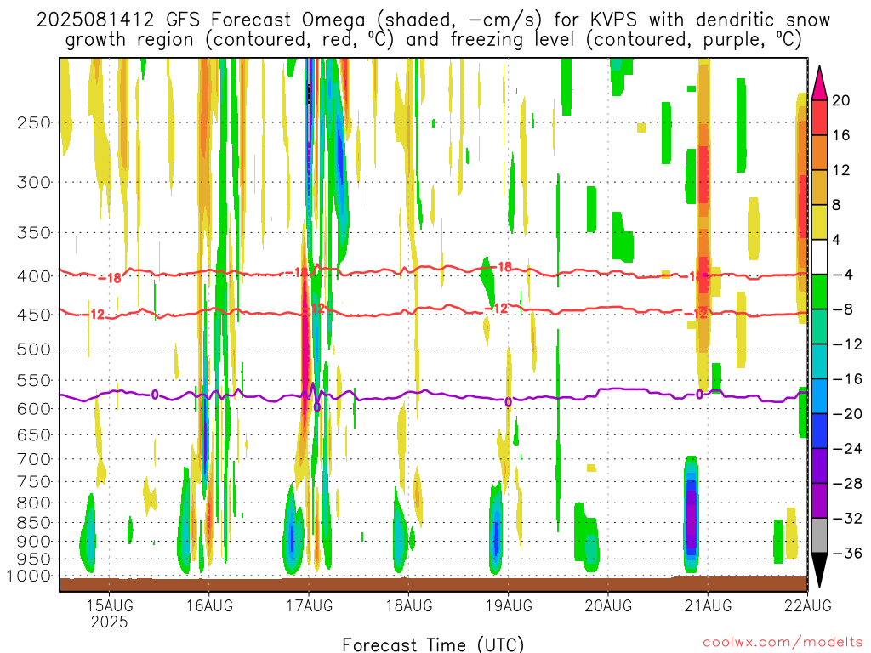Click the 550 pressure level label
This screenshot has height=653, width=871.
coord(34,380)
